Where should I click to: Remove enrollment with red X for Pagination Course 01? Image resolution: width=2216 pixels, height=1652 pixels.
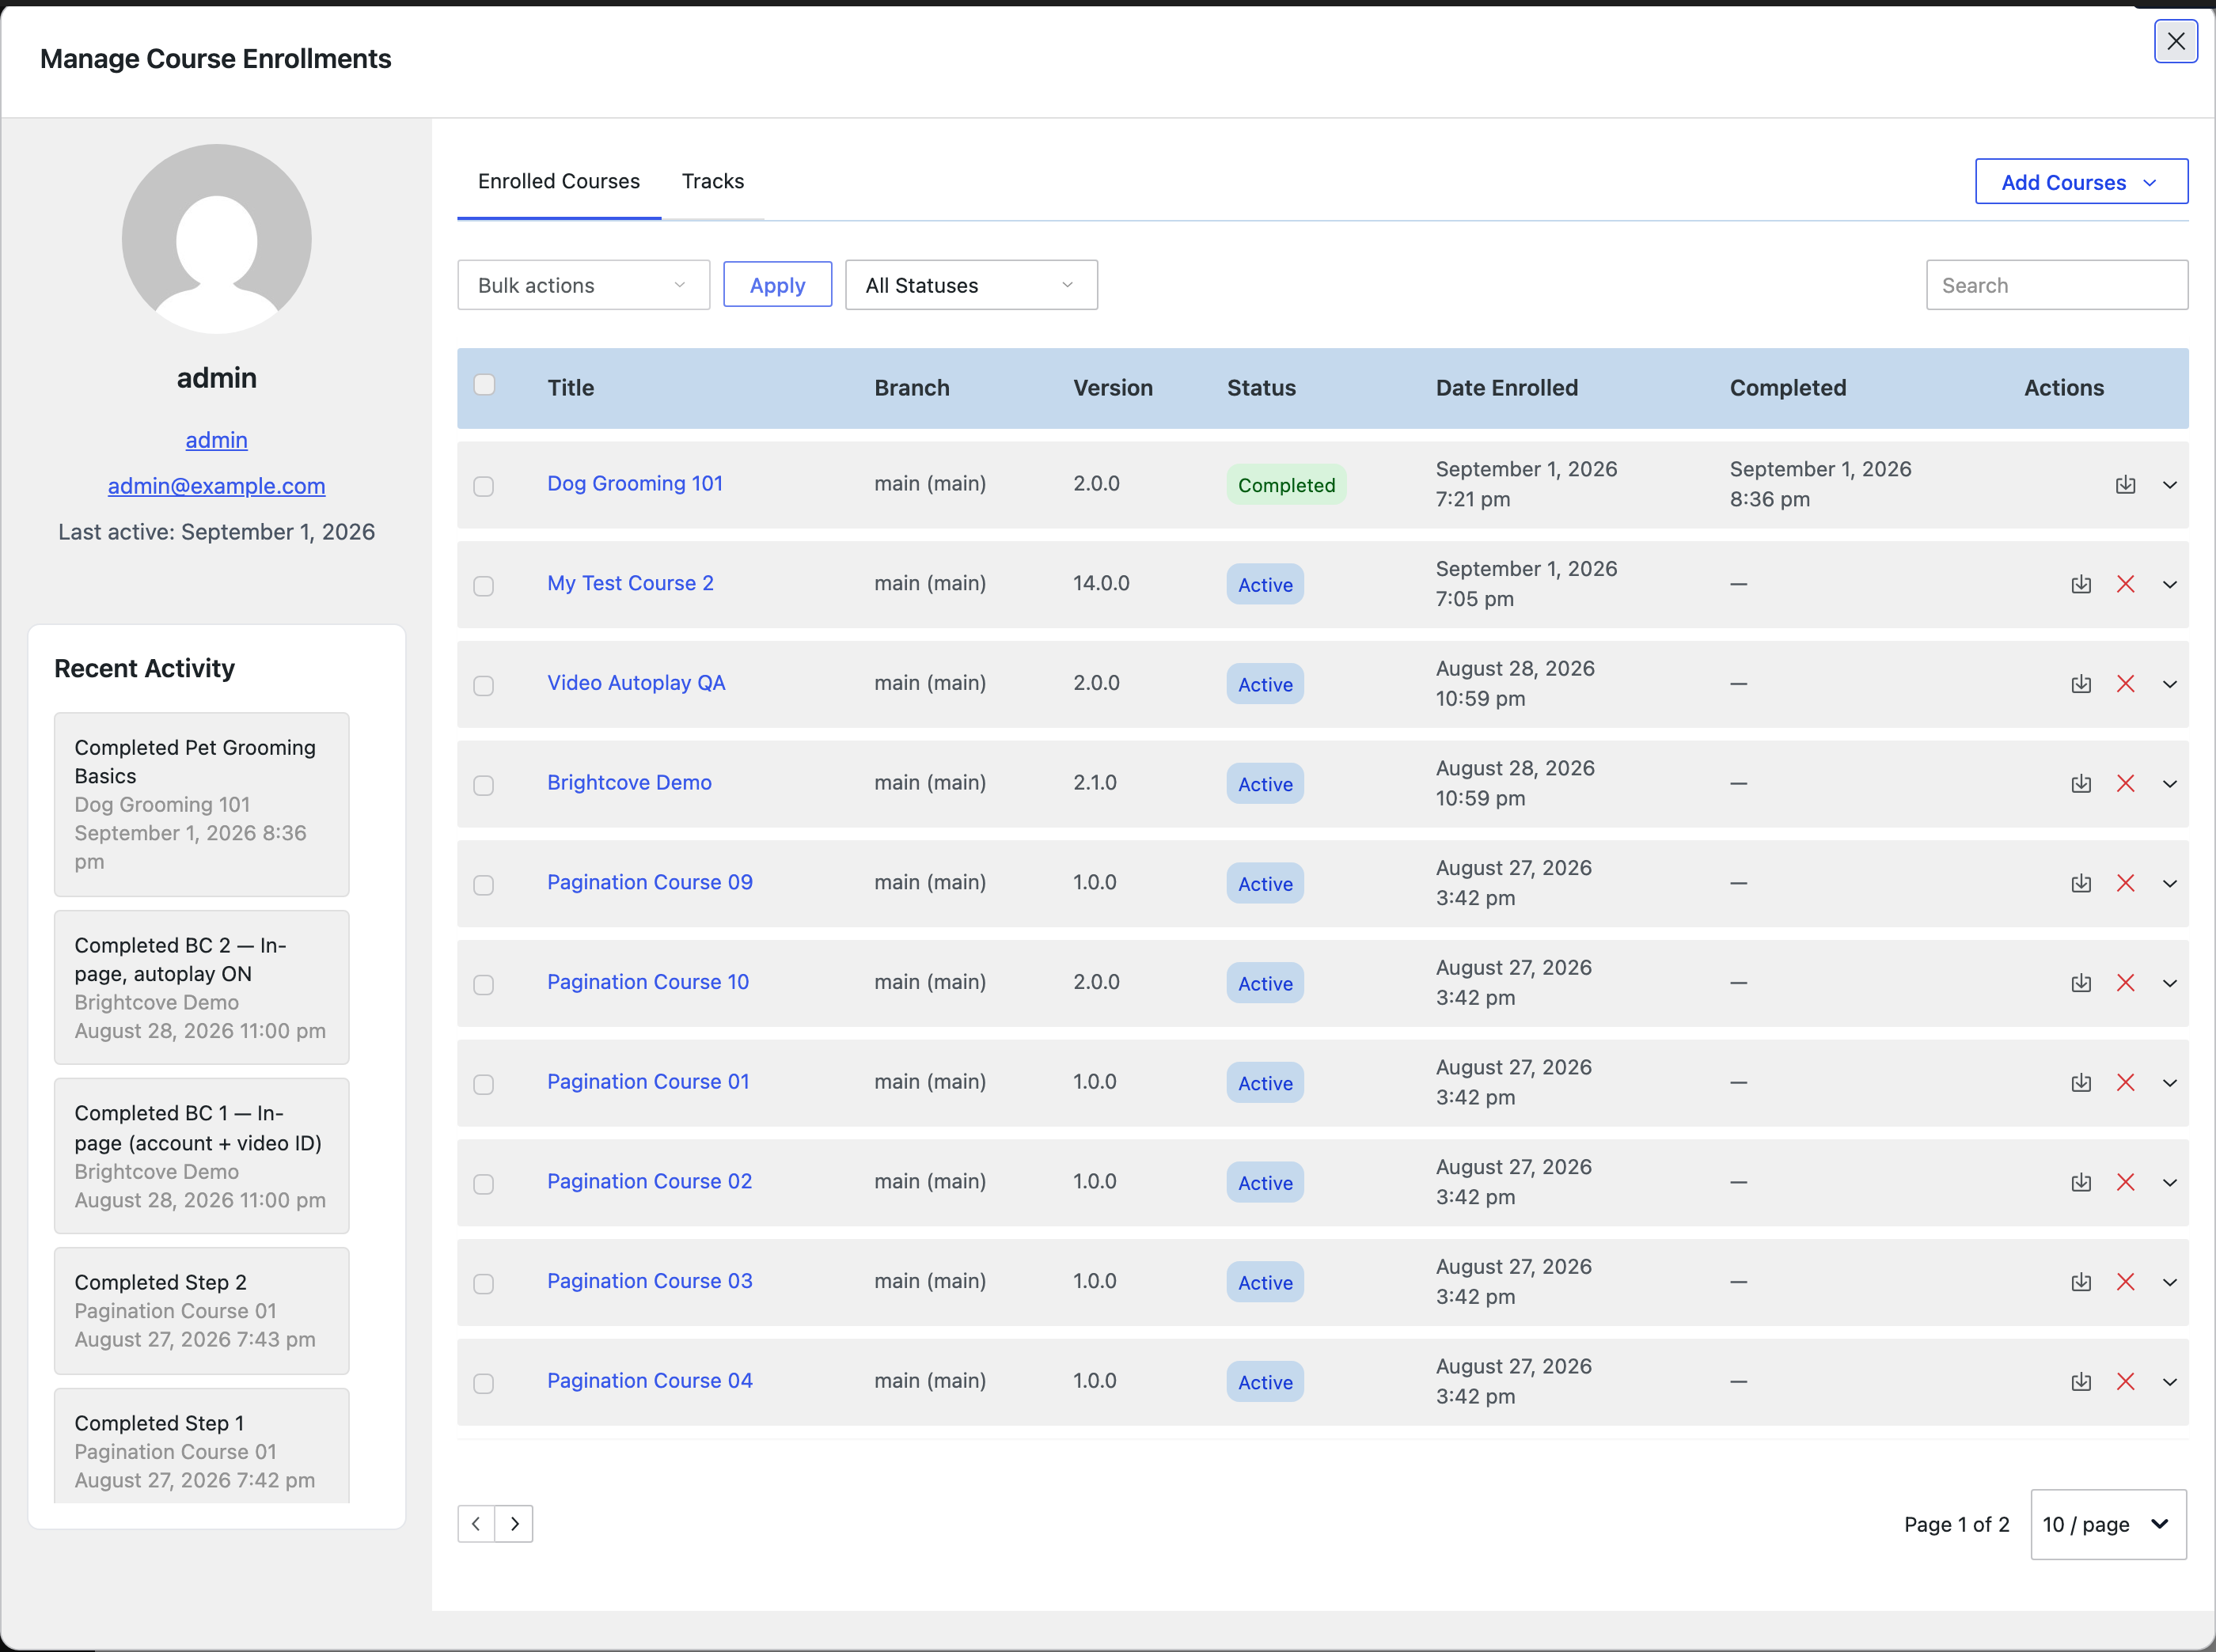click(2125, 1083)
